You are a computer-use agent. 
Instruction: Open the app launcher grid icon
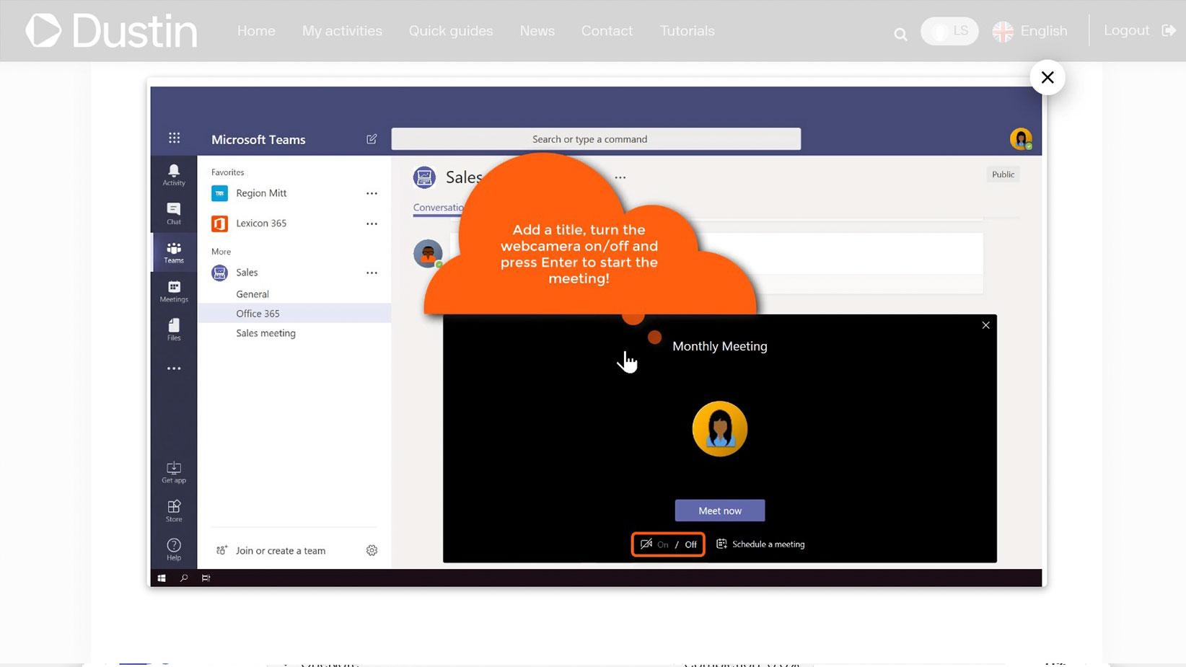pyautogui.click(x=175, y=138)
